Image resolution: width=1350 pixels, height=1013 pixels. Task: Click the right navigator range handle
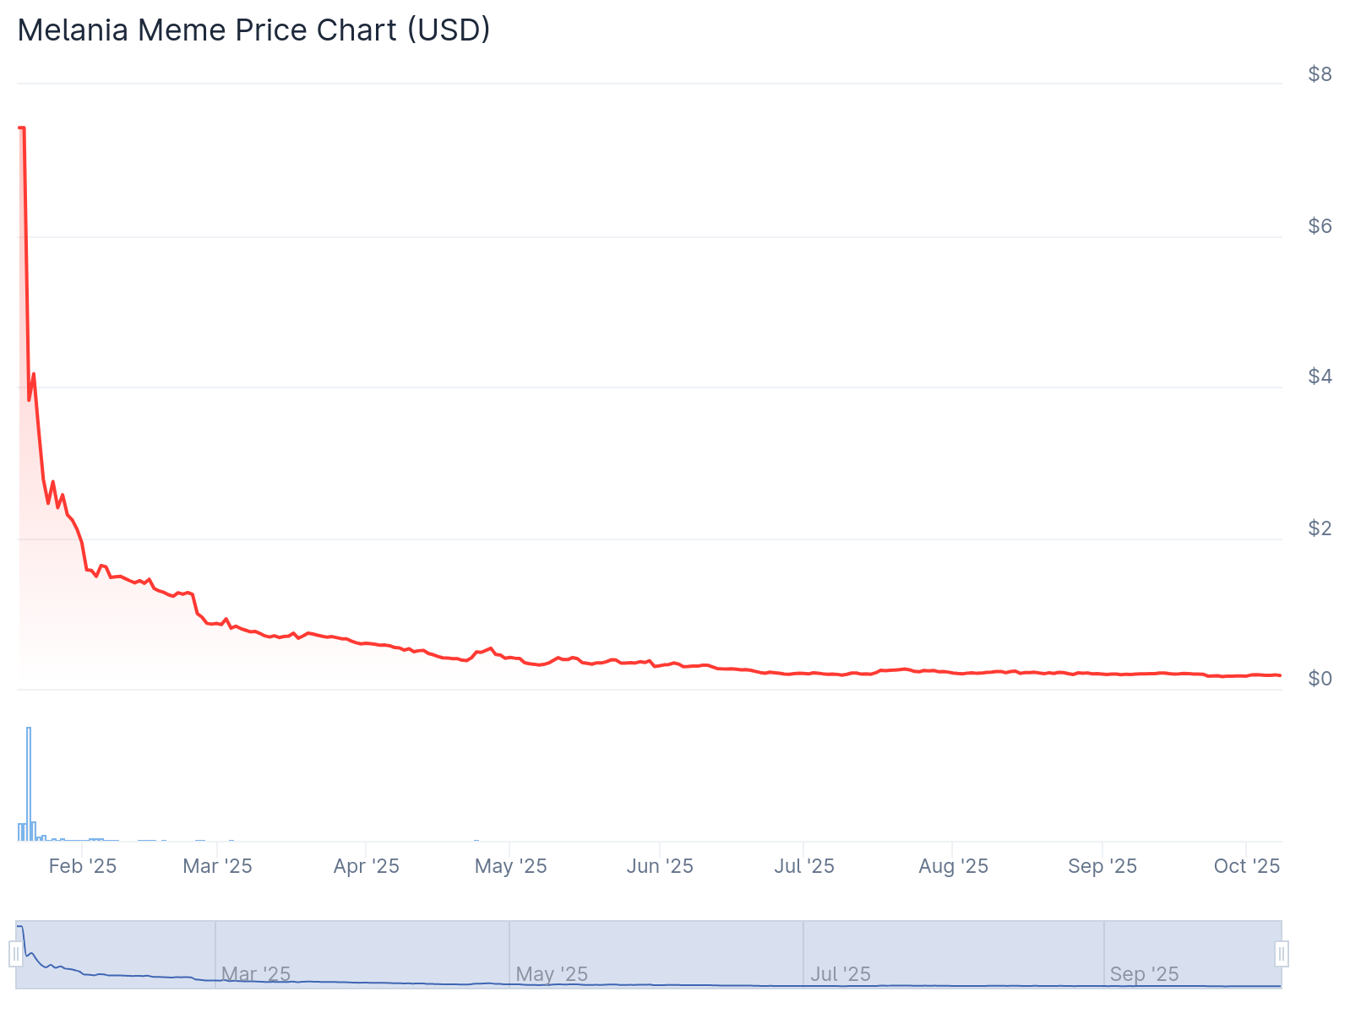1282,954
